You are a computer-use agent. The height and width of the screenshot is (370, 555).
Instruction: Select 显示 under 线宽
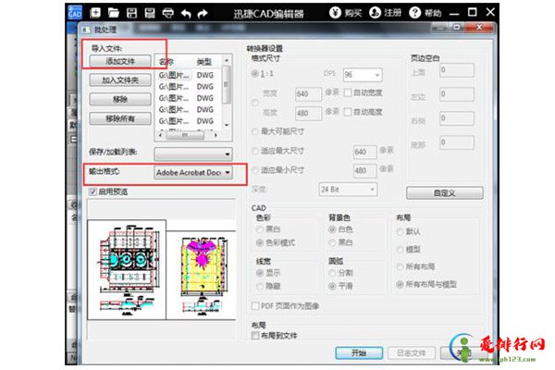click(260, 273)
